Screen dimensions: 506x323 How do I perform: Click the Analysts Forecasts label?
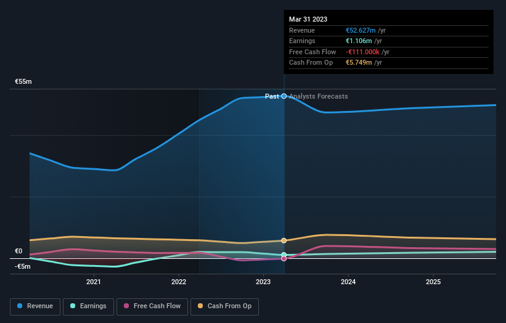(x=319, y=97)
